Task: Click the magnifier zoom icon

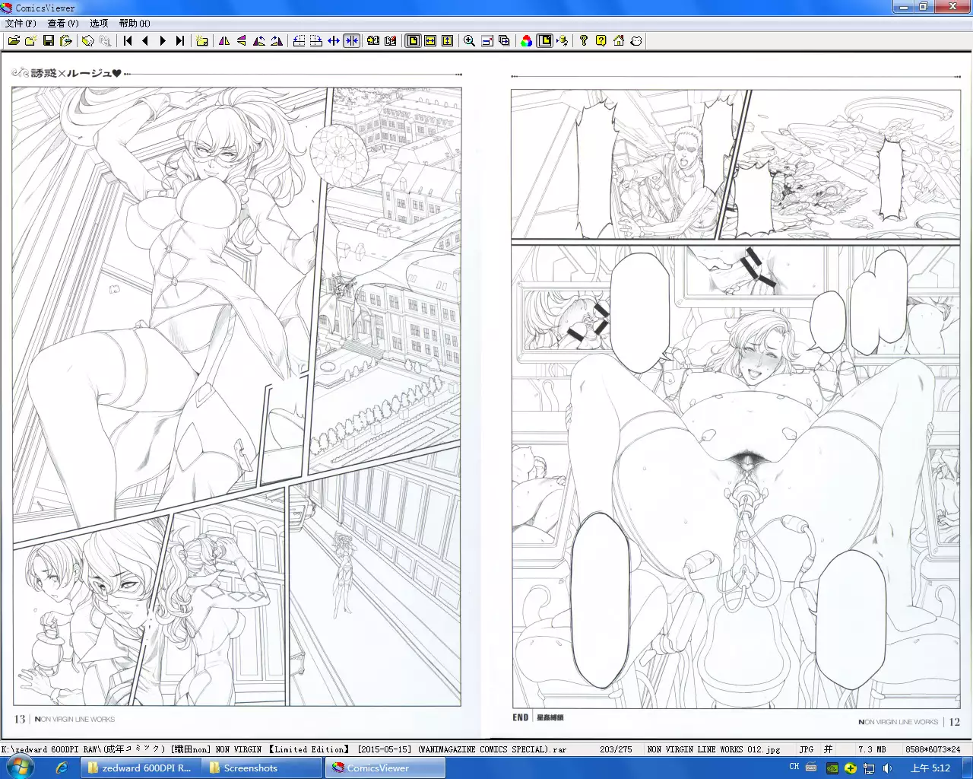Action: point(469,41)
